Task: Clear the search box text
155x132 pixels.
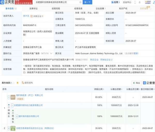Action: [80, 2]
